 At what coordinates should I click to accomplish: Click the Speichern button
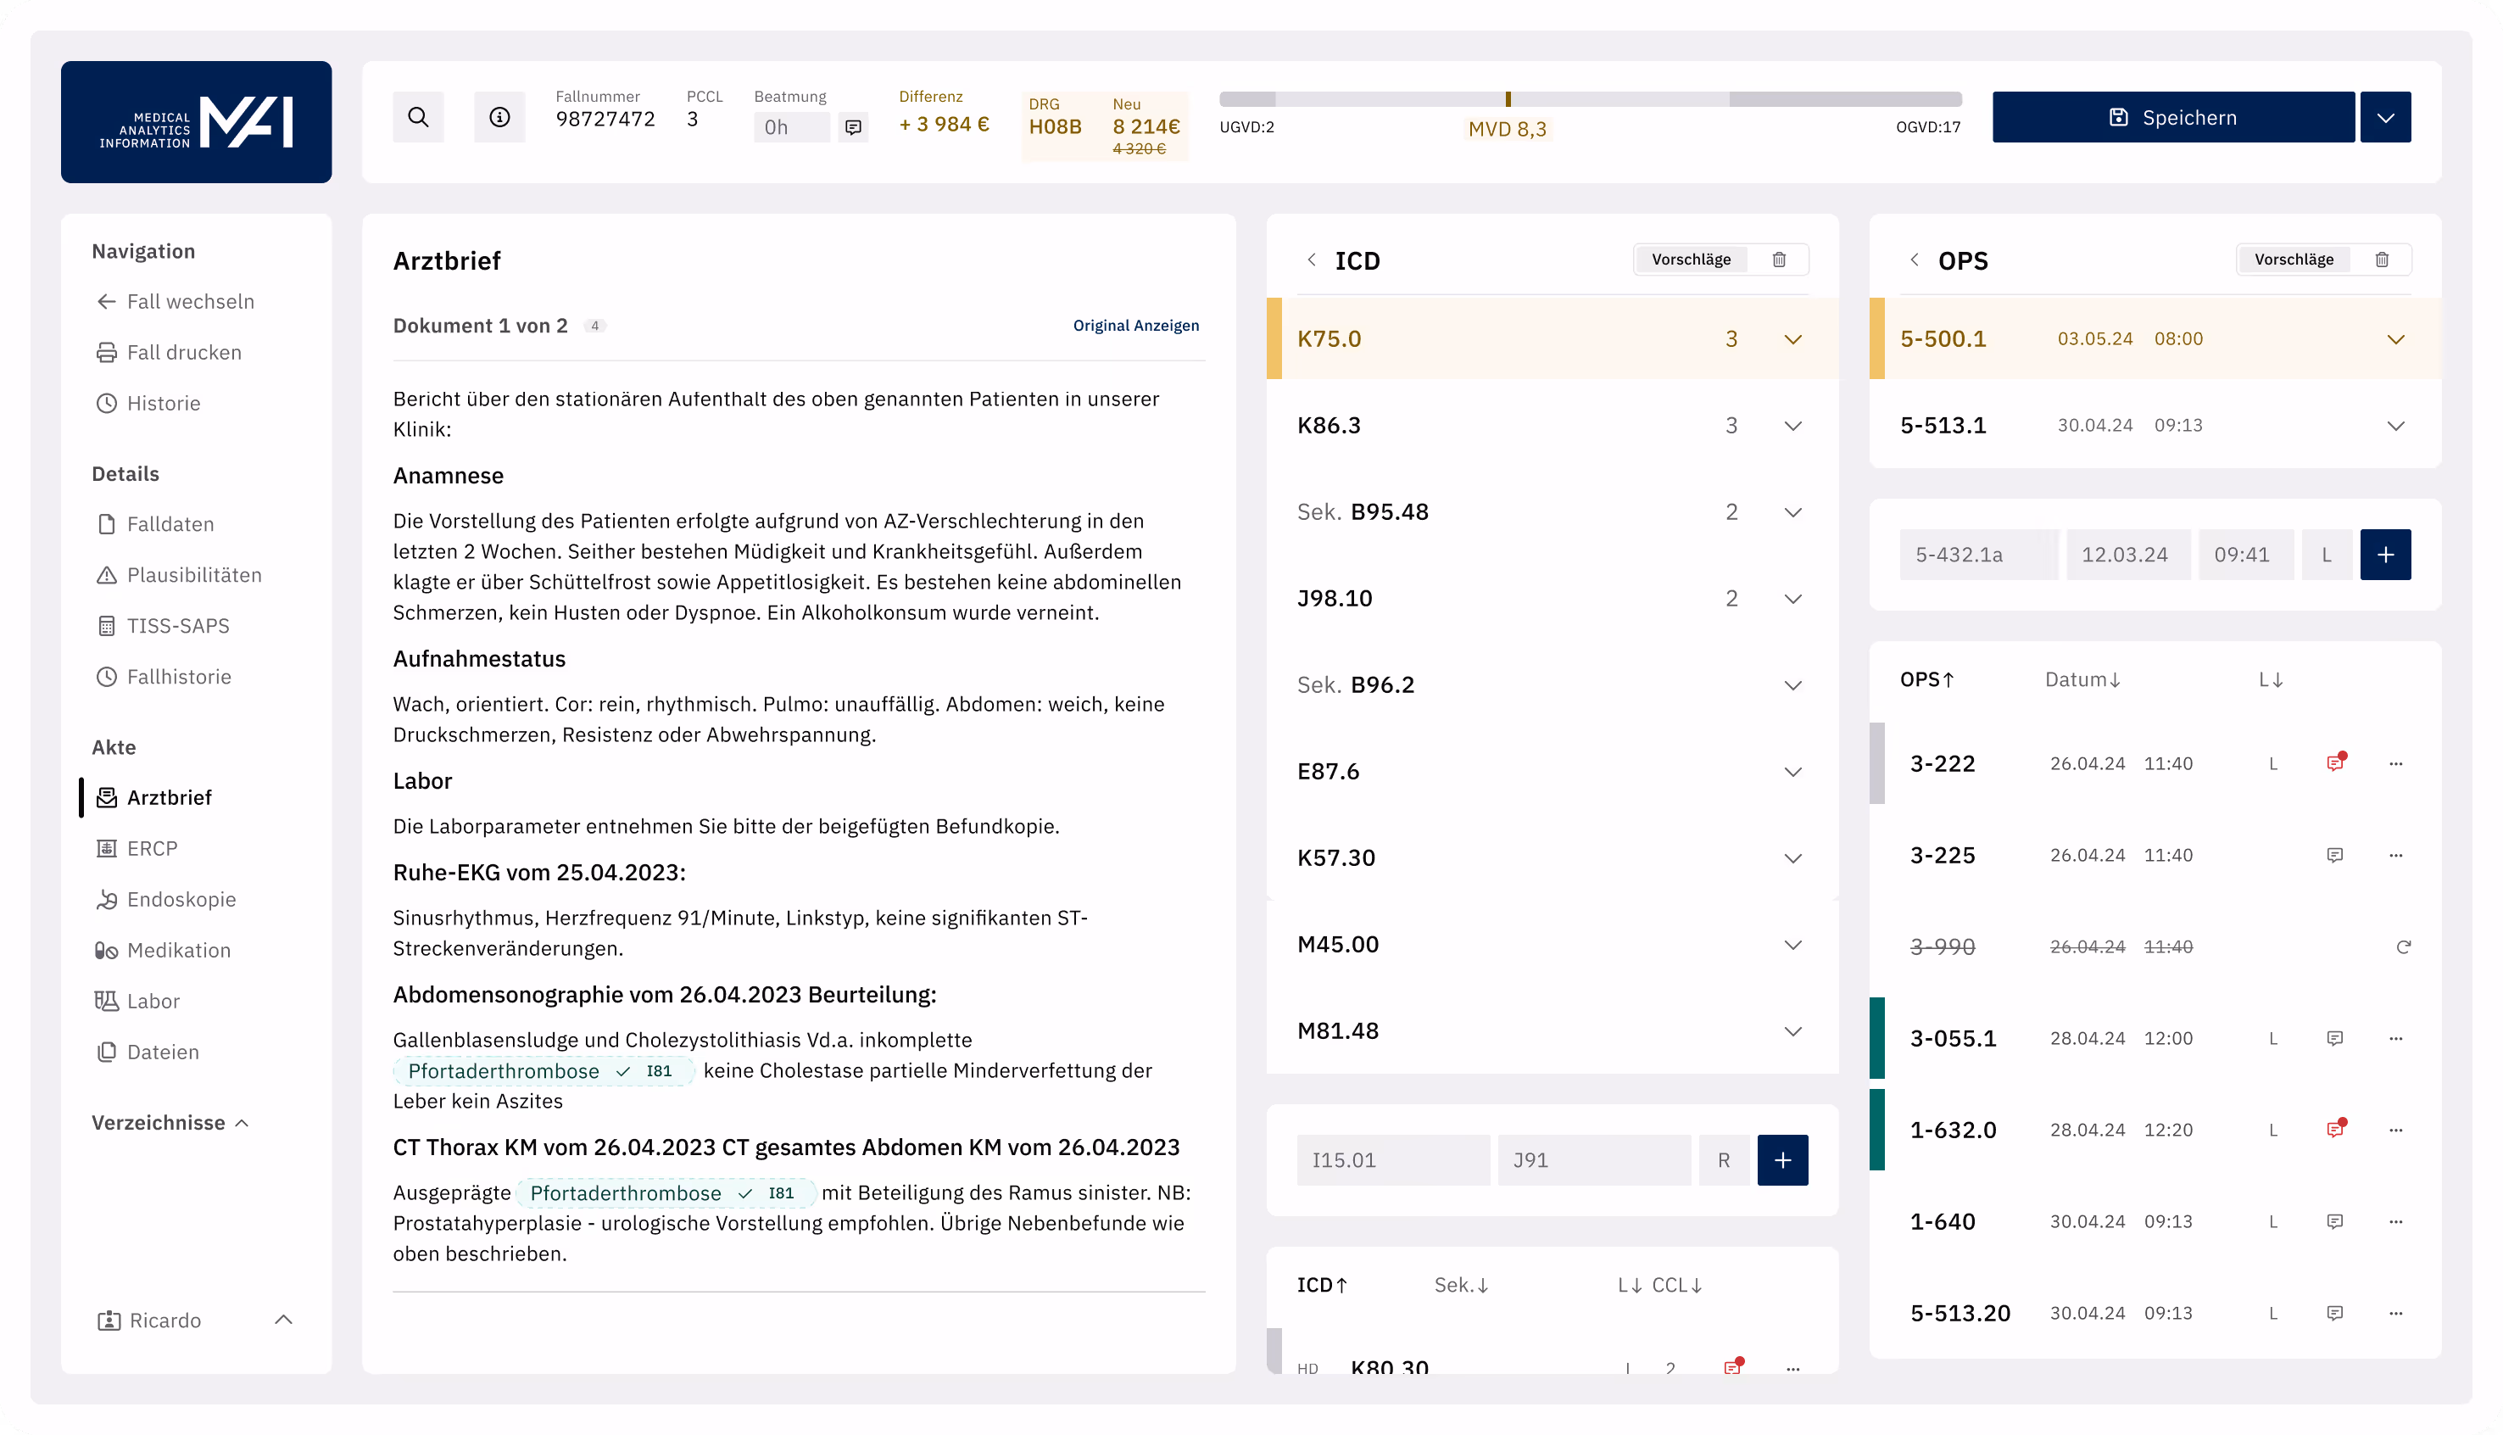[x=2172, y=117]
